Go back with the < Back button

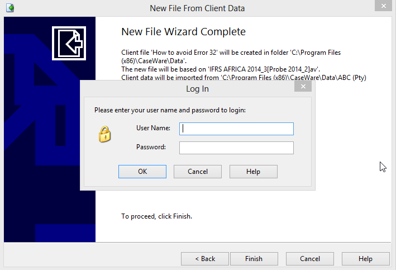(205, 259)
